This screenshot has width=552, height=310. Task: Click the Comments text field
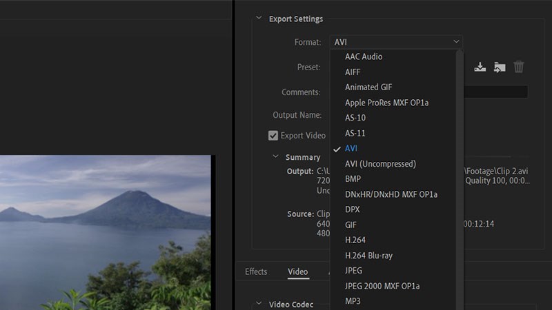(x=495, y=92)
